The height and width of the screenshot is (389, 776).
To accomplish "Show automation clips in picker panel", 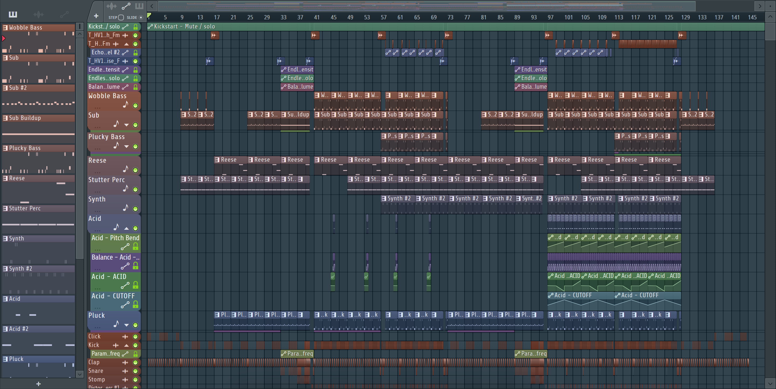I will (x=64, y=14).
